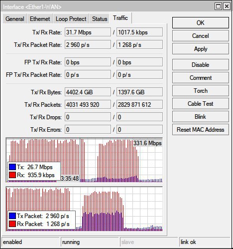Add a Comment to this interface
This screenshot has width=233, height=249.
tap(201, 78)
